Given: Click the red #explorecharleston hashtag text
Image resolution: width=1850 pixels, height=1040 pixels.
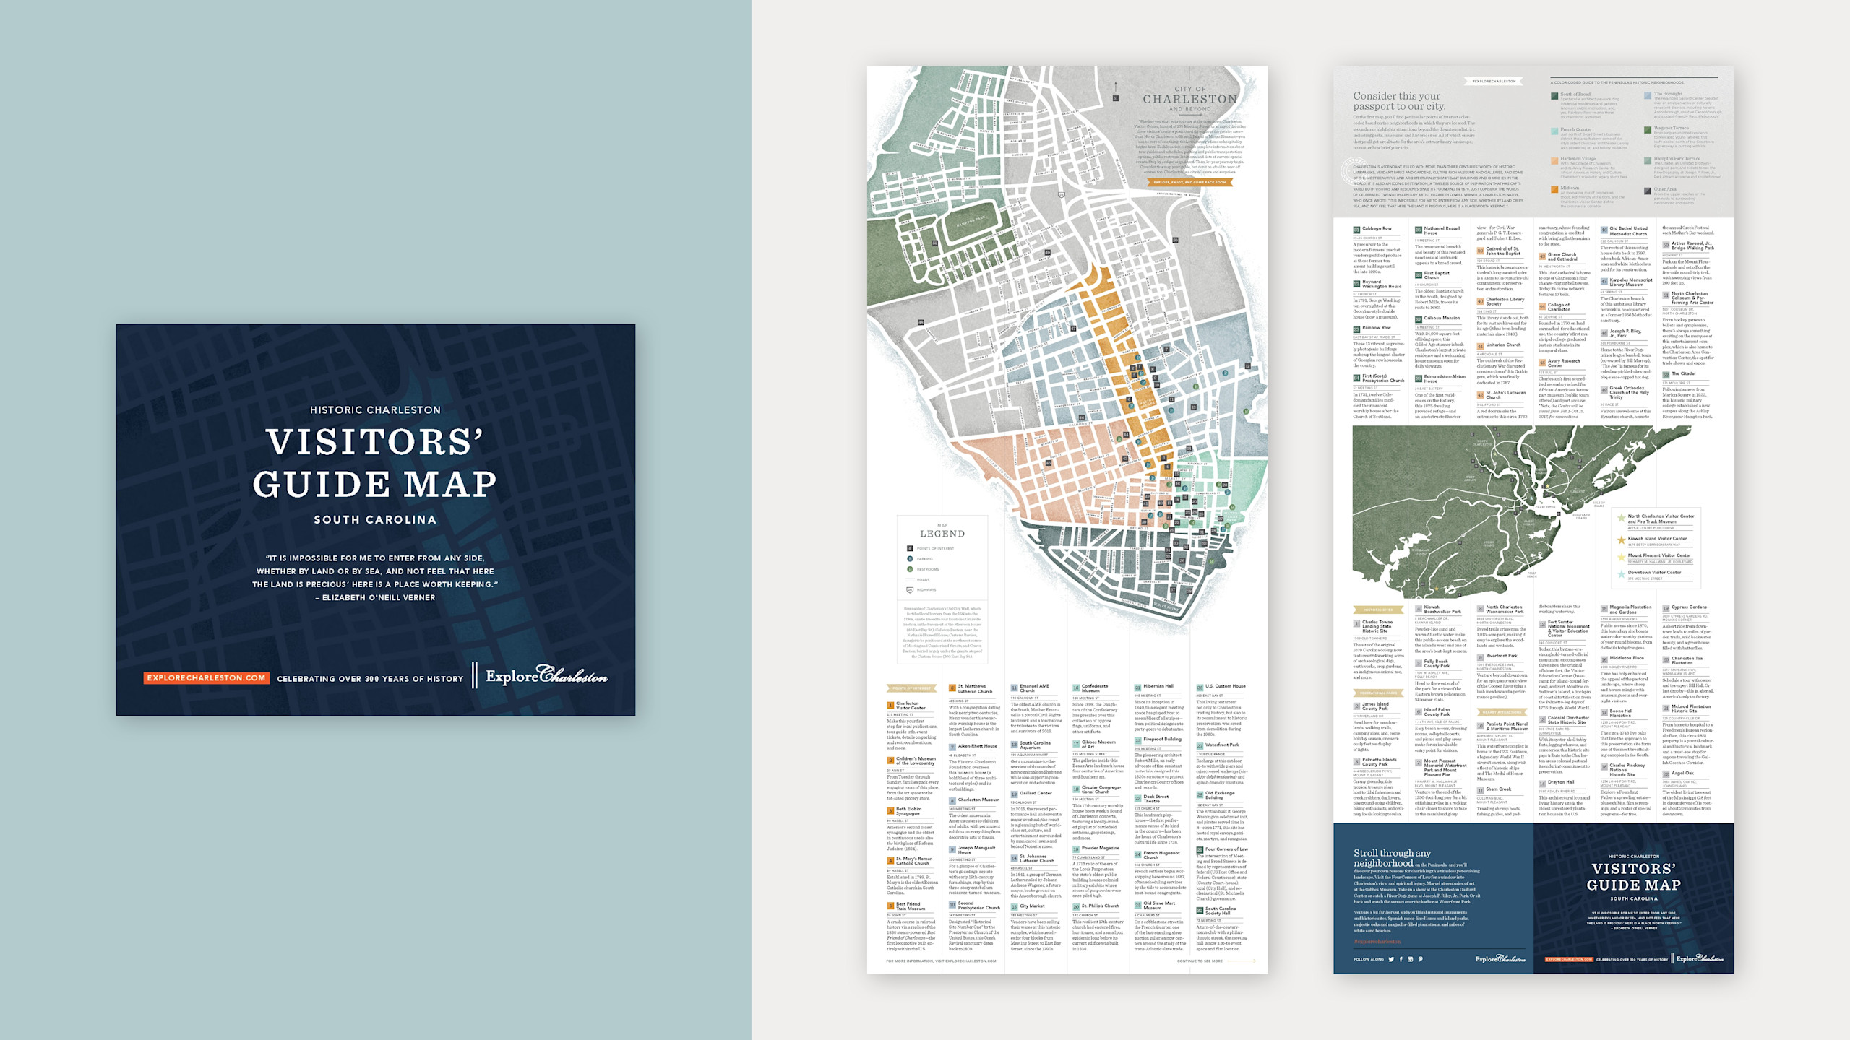Looking at the screenshot, I should coord(1377,942).
